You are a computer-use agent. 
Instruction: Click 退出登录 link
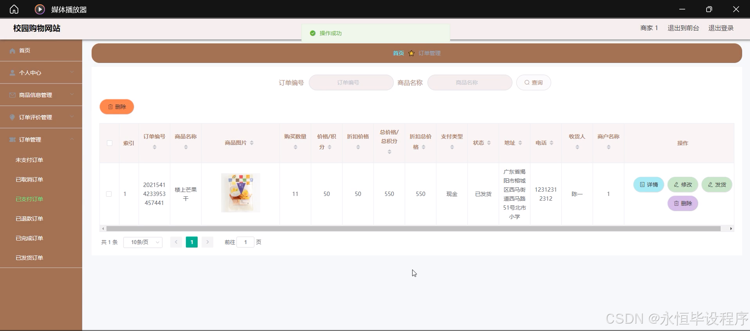tap(721, 28)
